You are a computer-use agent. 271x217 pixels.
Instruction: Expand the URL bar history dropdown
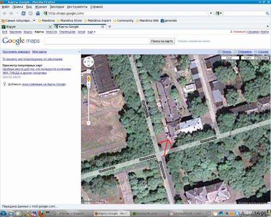coord(211,14)
